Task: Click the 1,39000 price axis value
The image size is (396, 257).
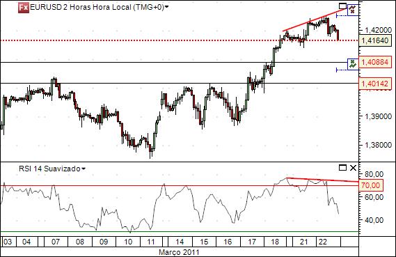Action: 378,116
